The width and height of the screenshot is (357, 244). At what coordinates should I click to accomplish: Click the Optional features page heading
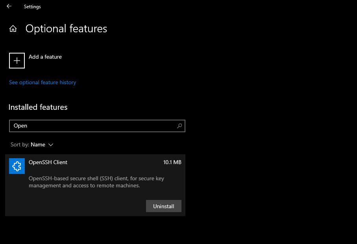66,29
